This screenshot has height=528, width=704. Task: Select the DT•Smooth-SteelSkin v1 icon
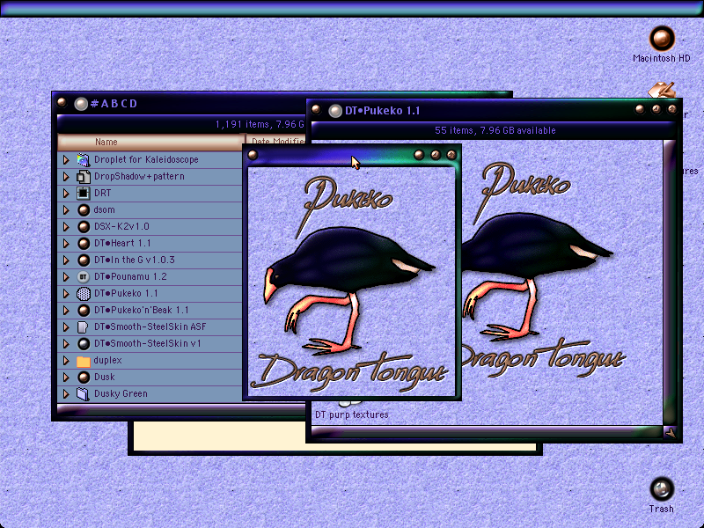coord(83,343)
